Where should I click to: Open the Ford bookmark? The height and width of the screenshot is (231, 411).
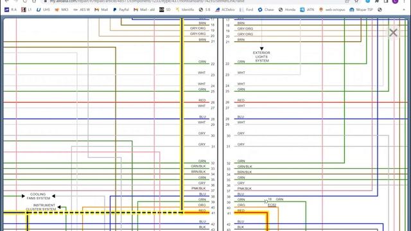point(247,10)
